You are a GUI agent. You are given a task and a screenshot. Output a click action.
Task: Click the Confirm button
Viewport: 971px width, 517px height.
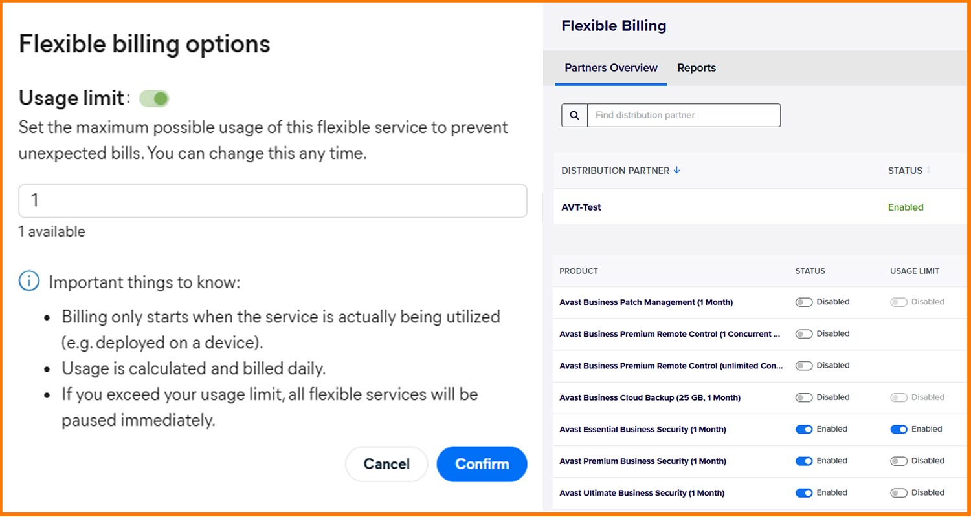tap(482, 463)
